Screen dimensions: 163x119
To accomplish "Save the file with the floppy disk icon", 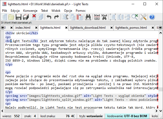I will click(x=18, y=17).
